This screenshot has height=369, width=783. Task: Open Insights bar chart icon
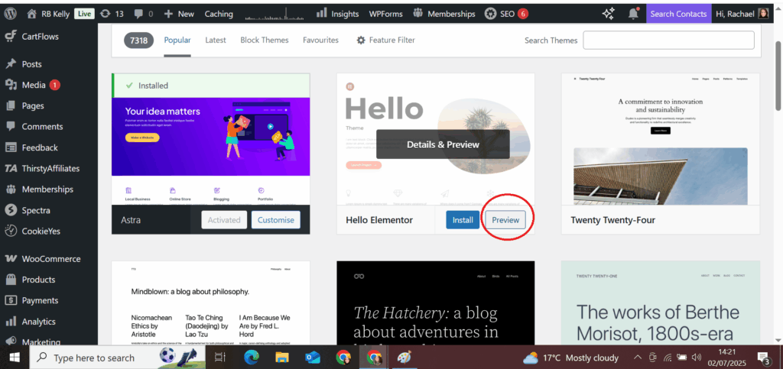click(322, 14)
